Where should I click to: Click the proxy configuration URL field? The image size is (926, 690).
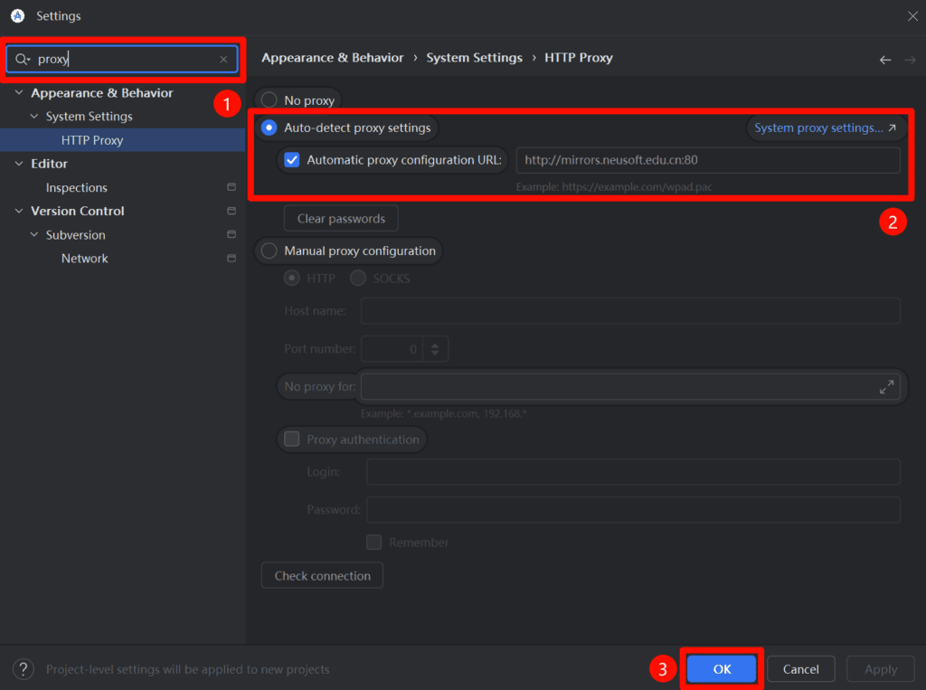point(707,160)
